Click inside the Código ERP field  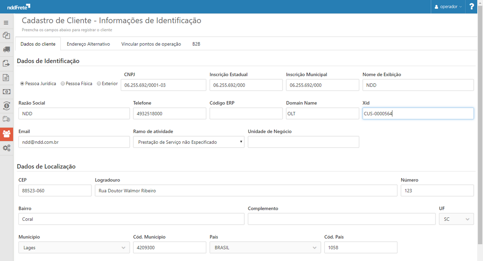click(246, 113)
